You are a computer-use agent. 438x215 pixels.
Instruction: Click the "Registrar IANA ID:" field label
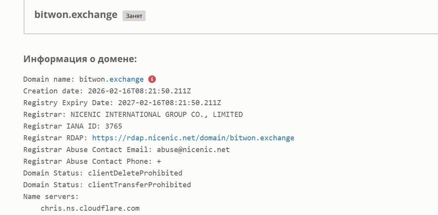[62, 126]
